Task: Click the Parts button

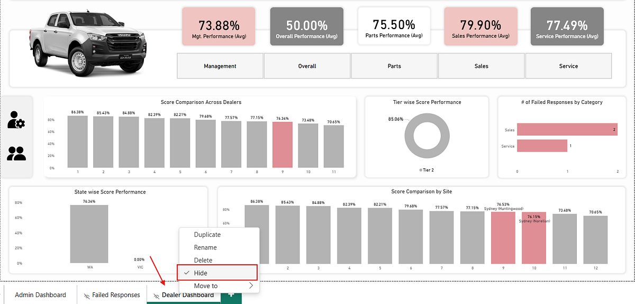Action: tap(394, 66)
